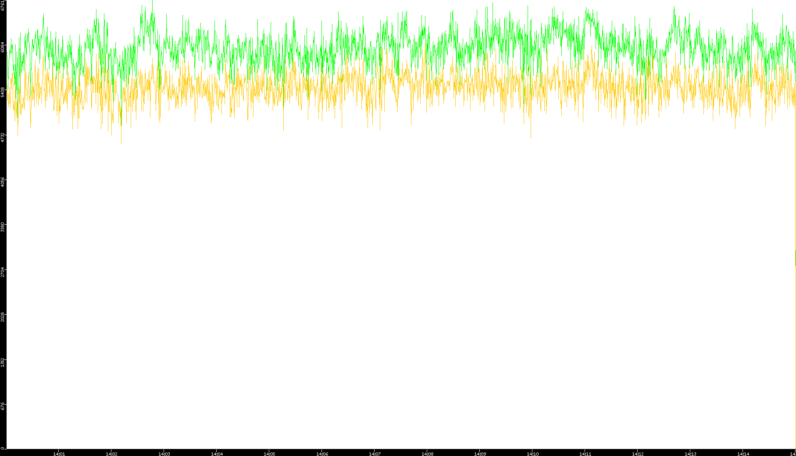The height and width of the screenshot is (456, 796).
Task: Click the 1352 y-axis label
Action: tap(3, 362)
